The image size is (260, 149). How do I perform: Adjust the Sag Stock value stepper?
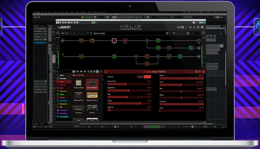pyautogui.click(x=203, y=89)
